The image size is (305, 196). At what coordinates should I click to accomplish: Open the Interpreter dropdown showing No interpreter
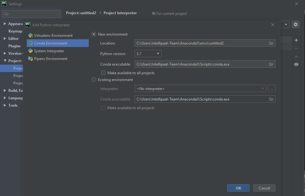pos(200,89)
